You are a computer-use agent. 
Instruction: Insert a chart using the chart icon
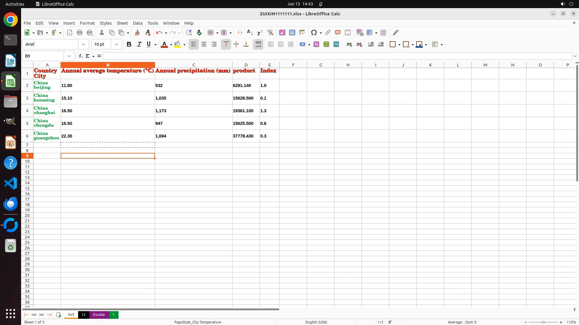tap(292, 32)
